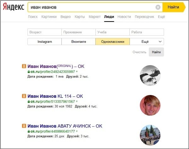The image size is (189, 149).
Task: Select the text Друзей: 4 тыс.
Action: coord(86,106)
